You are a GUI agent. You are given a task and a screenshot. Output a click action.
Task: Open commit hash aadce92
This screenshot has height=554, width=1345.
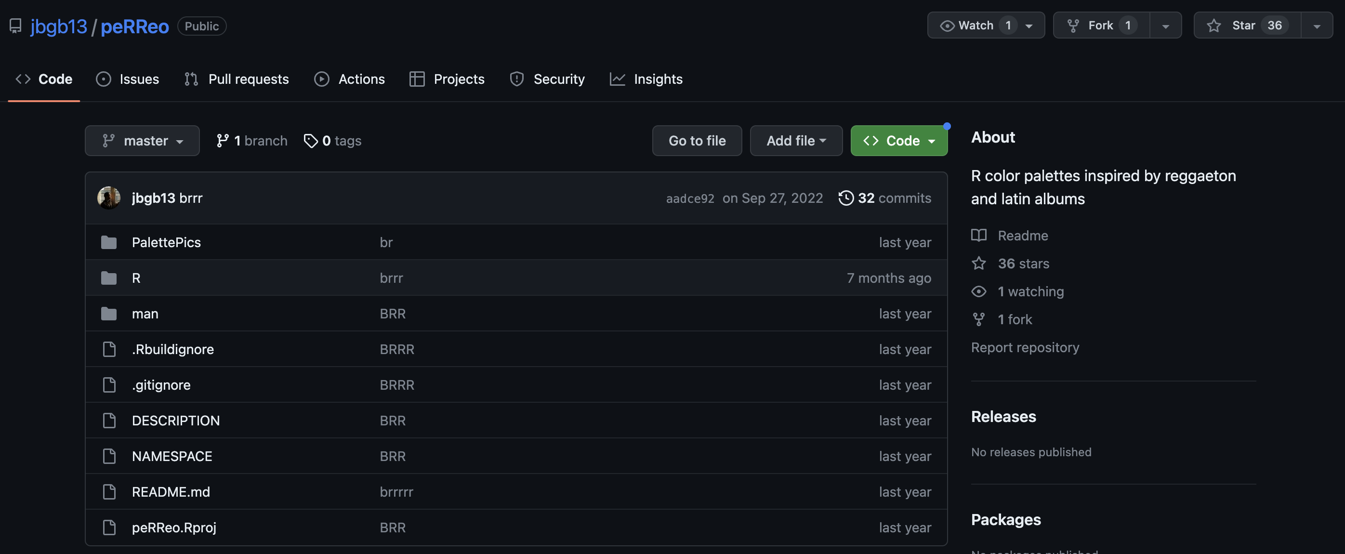coord(690,198)
